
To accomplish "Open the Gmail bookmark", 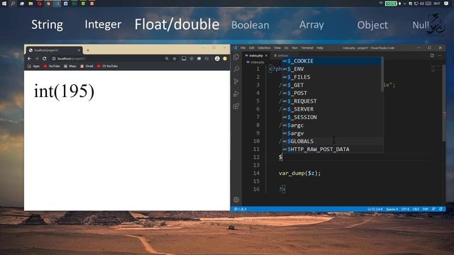I will click(x=87, y=66).
